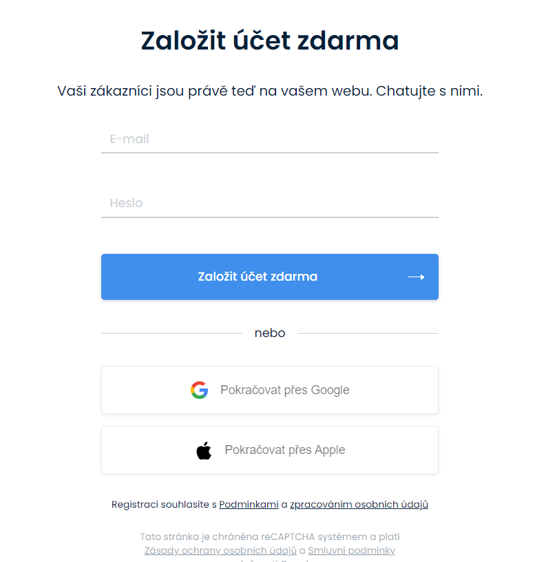This screenshot has width=546, height=562.
Task: Open the Podmínkami link
Action: coord(249,504)
